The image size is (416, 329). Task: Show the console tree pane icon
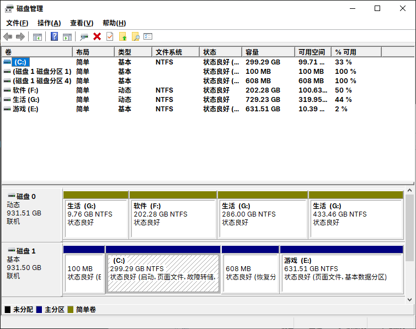click(38, 37)
